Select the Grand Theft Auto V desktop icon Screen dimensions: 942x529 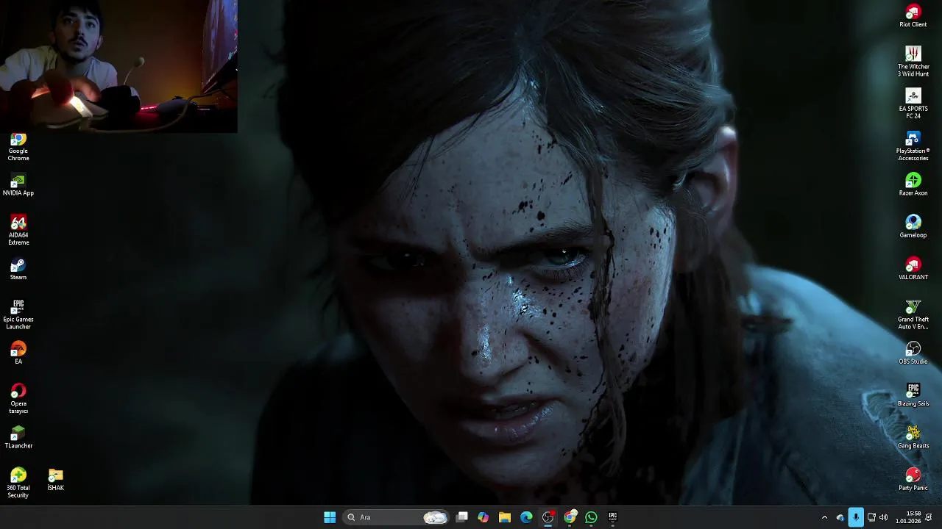pos(913,314)
